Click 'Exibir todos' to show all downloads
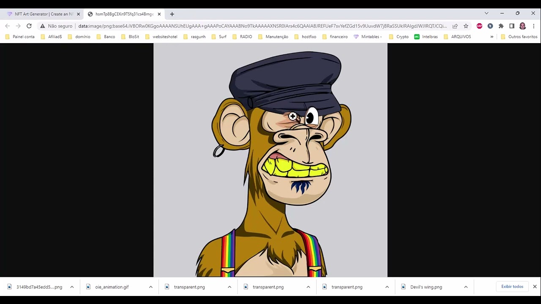 [x=512, y=287]
